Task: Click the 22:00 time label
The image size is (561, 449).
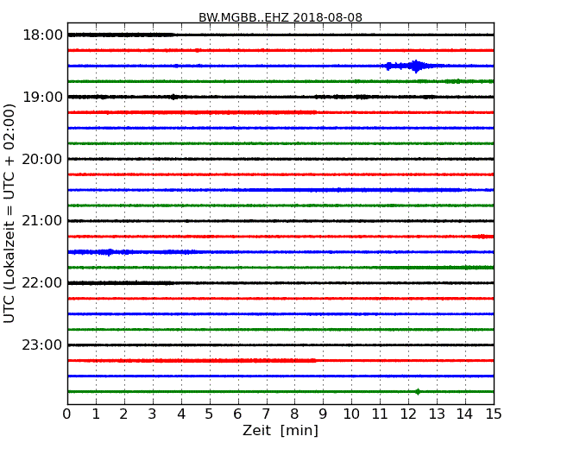Action: (x=42, y=283)
